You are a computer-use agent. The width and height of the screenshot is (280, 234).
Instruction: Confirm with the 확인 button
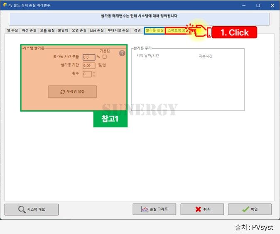[x=250, y=209]
